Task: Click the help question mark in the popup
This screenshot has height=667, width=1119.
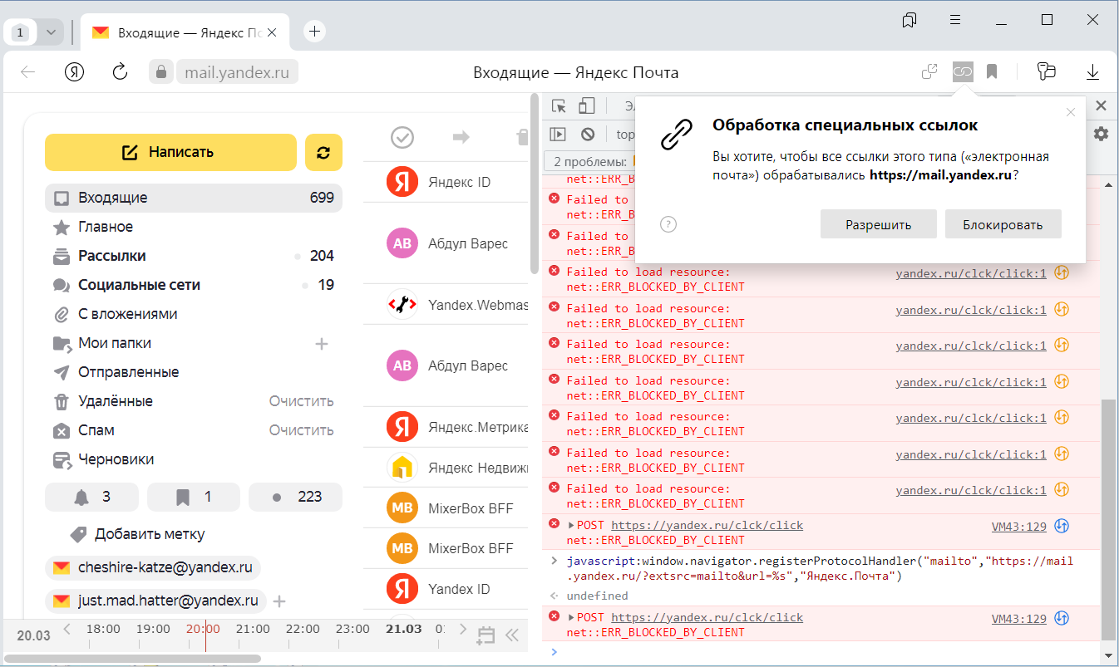Action: pyautogui.click(x=668, y=224)
